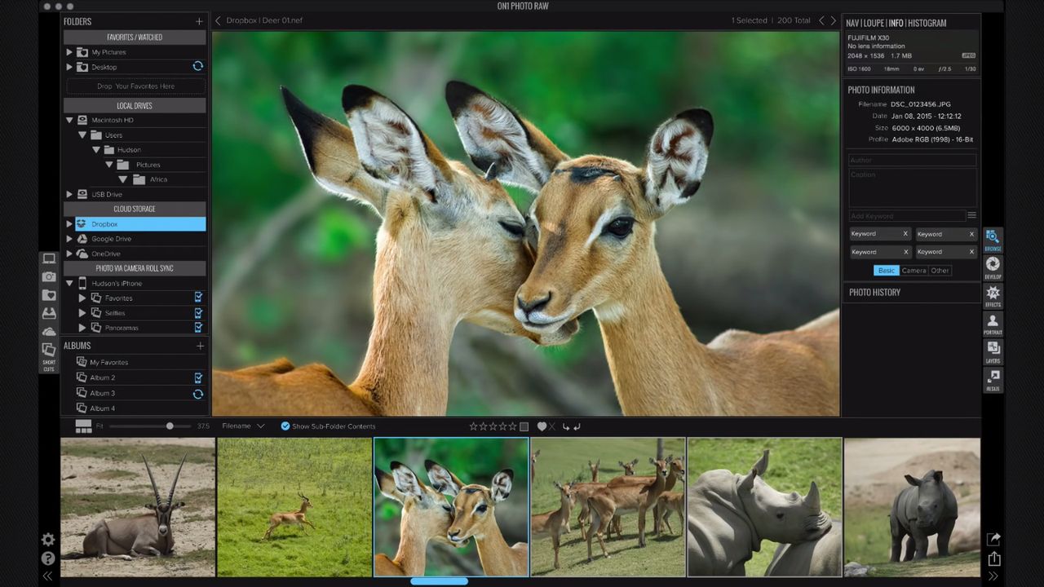This screenshot has height=587, width=1044.
Task: Select the grey rhino thumbnail on sand
Action: pos(912,507)
